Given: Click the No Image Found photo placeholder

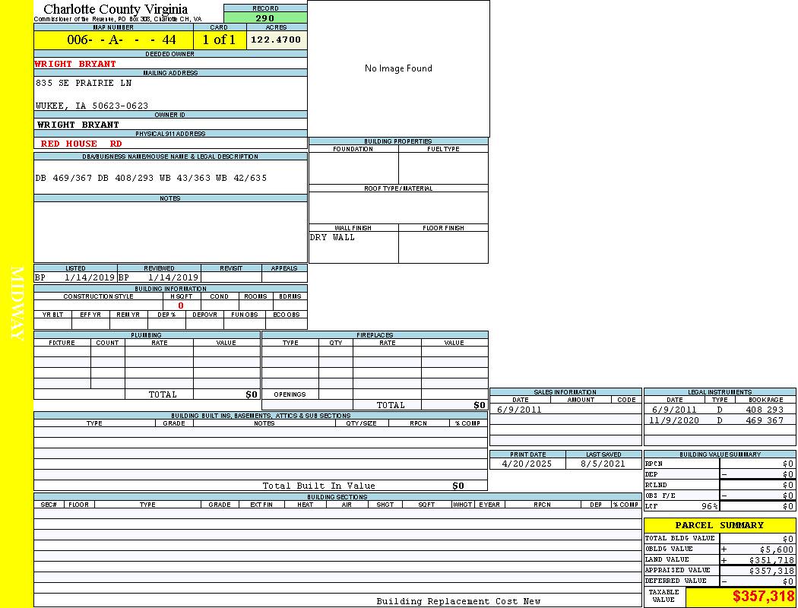Looking at the screenshot, I should tap(398, 68).
